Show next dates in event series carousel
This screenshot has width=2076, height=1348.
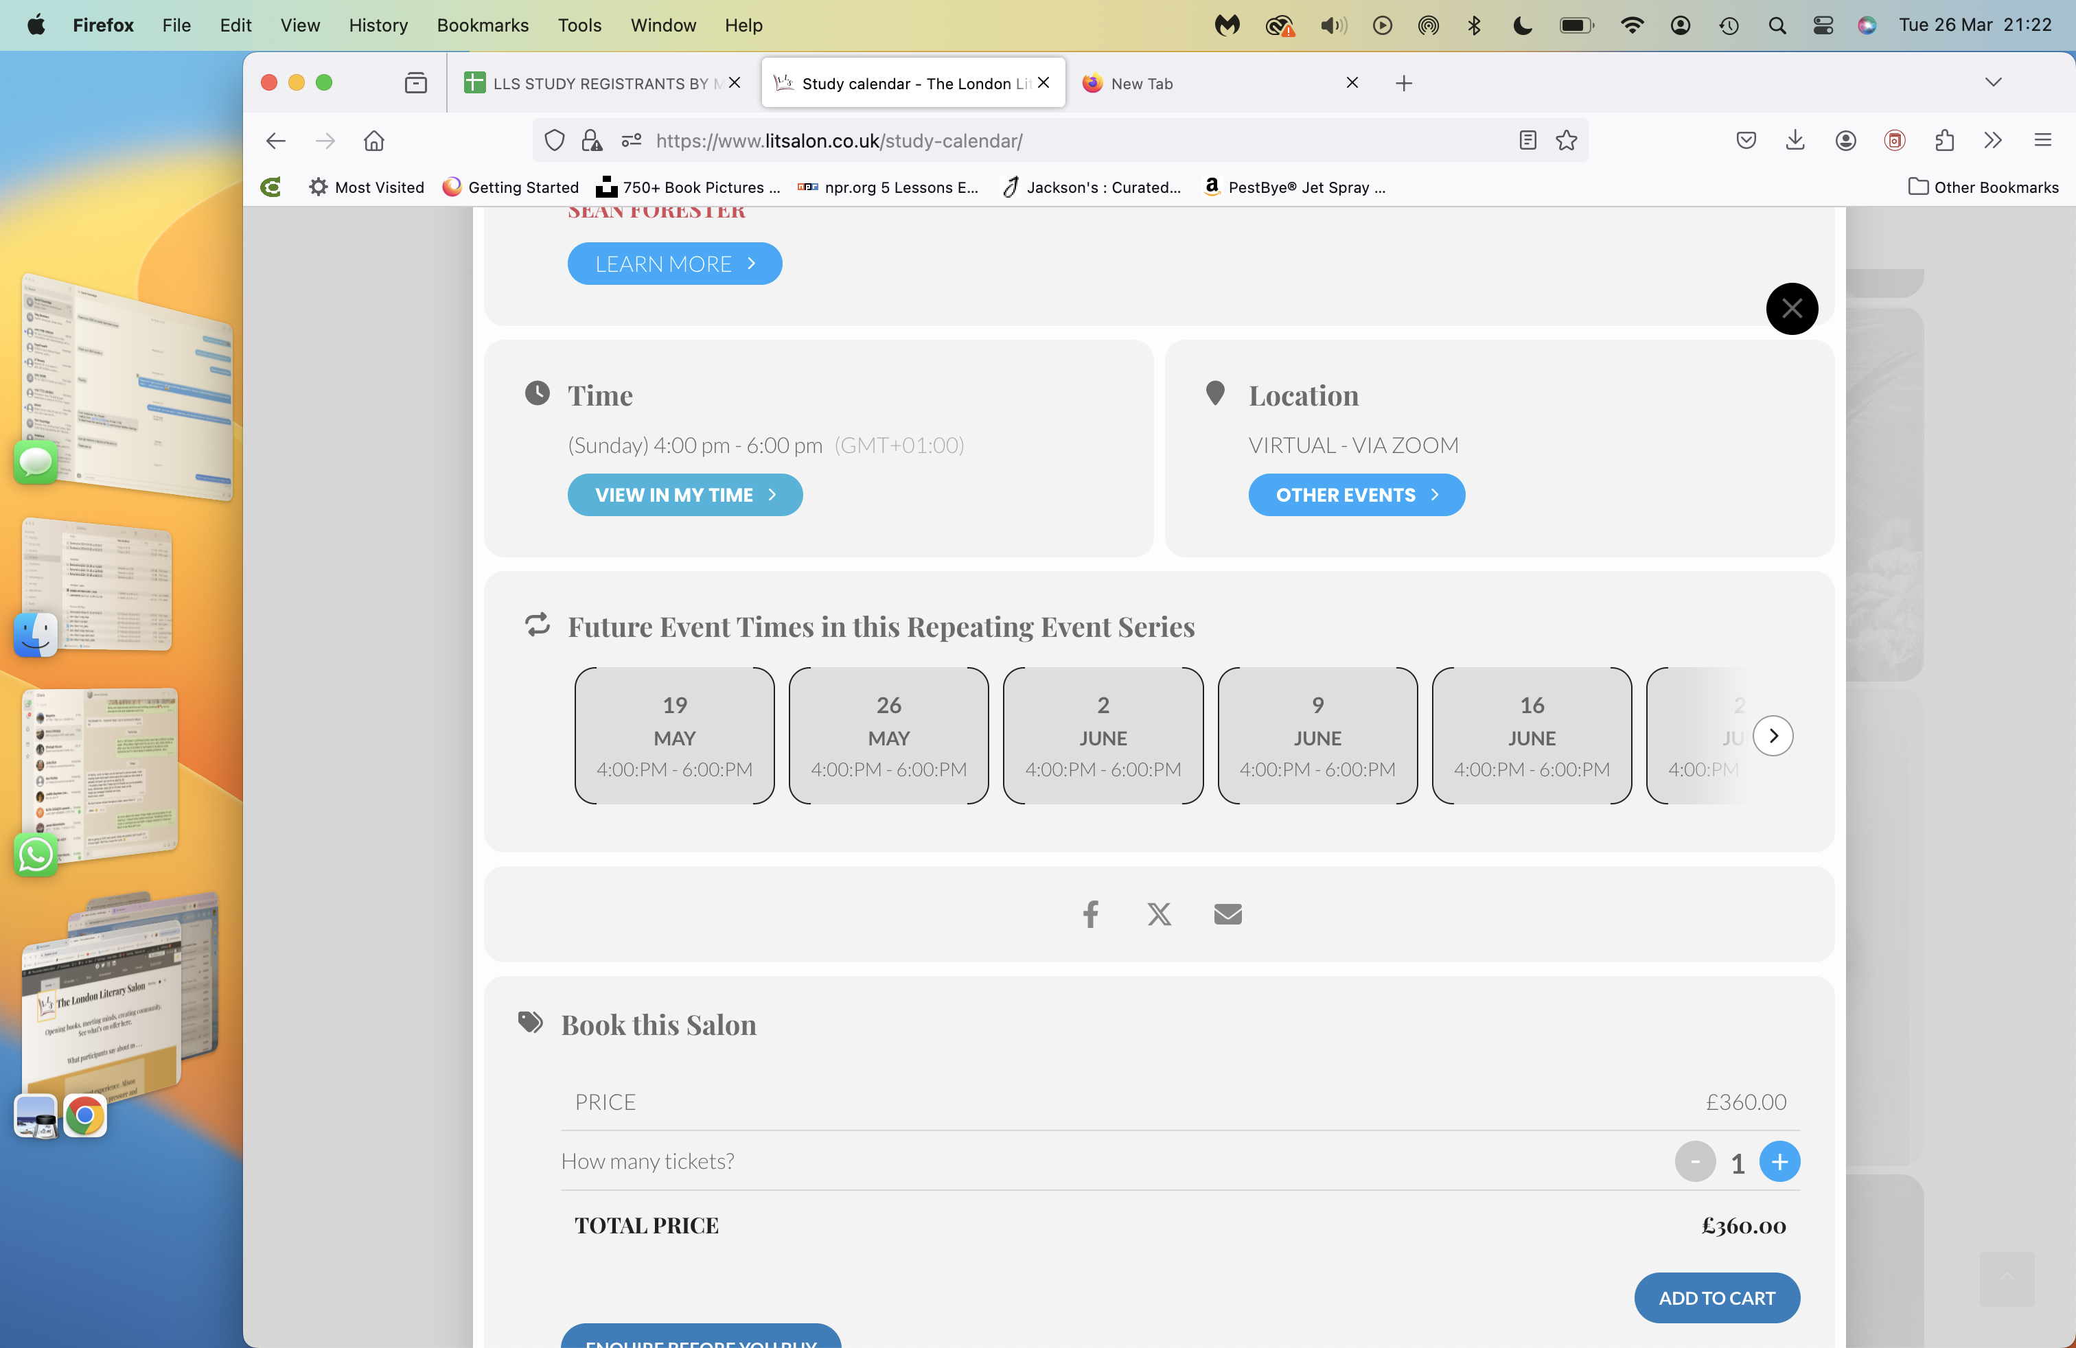point(1773,736)
